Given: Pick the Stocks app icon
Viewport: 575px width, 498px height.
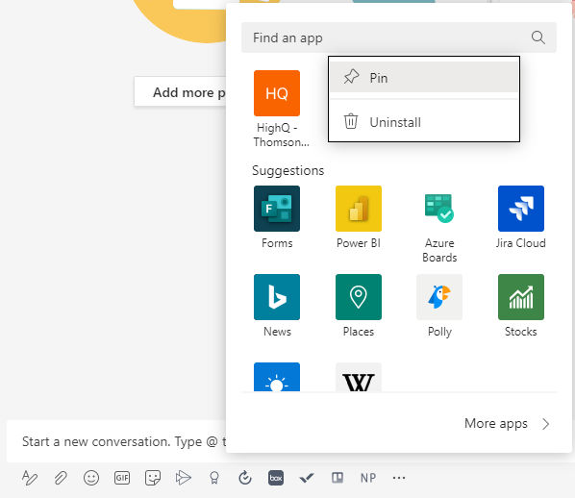Looking at the screenshot, I should [521, 297].
